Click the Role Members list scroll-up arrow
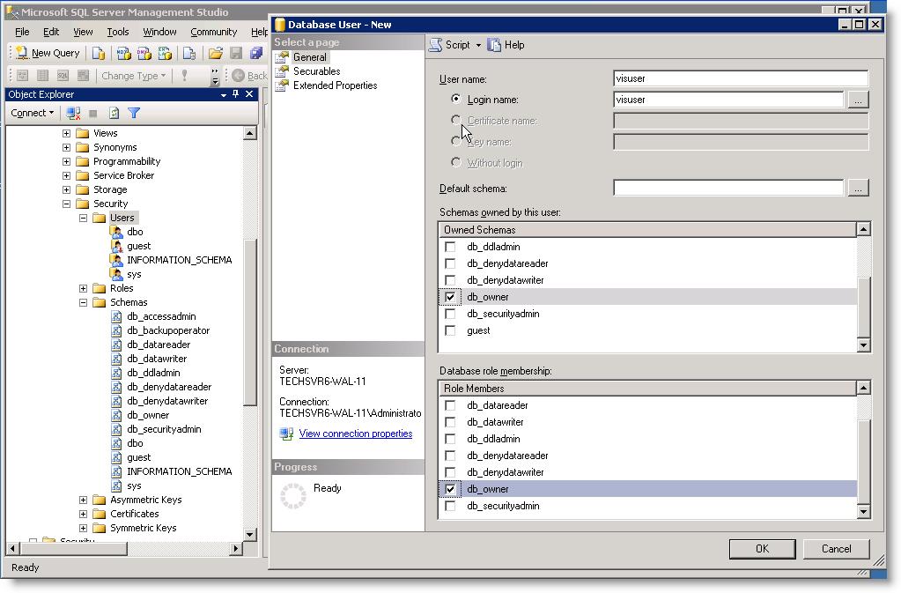 [x=863, y=388]
